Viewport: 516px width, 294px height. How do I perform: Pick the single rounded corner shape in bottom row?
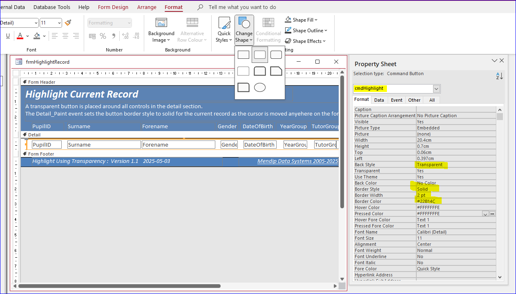[x=243, y=87]
